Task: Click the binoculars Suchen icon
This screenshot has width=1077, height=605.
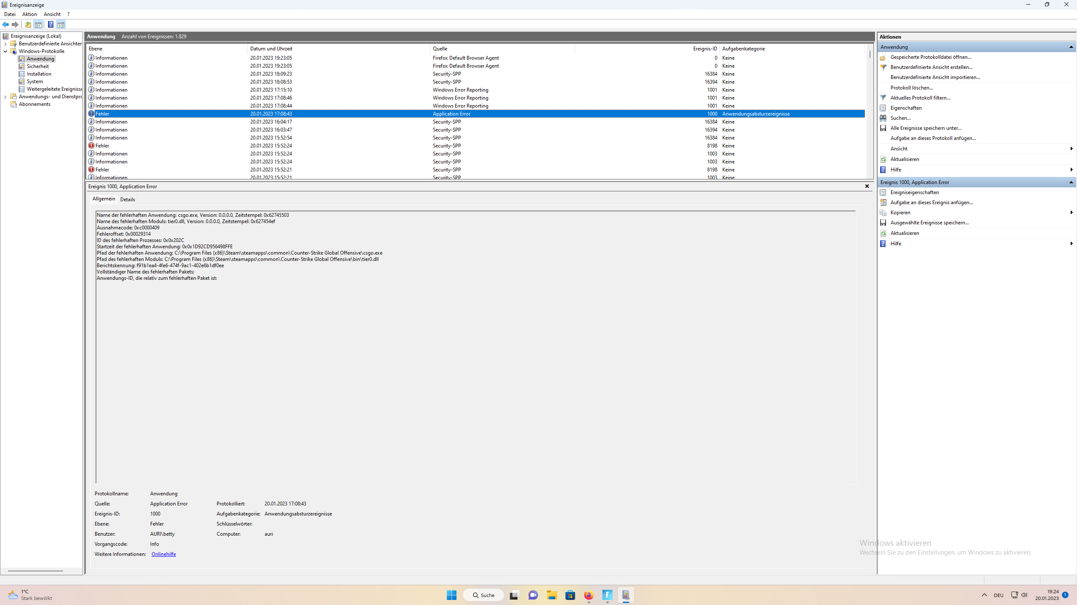Action: click(x=883, y=118)
